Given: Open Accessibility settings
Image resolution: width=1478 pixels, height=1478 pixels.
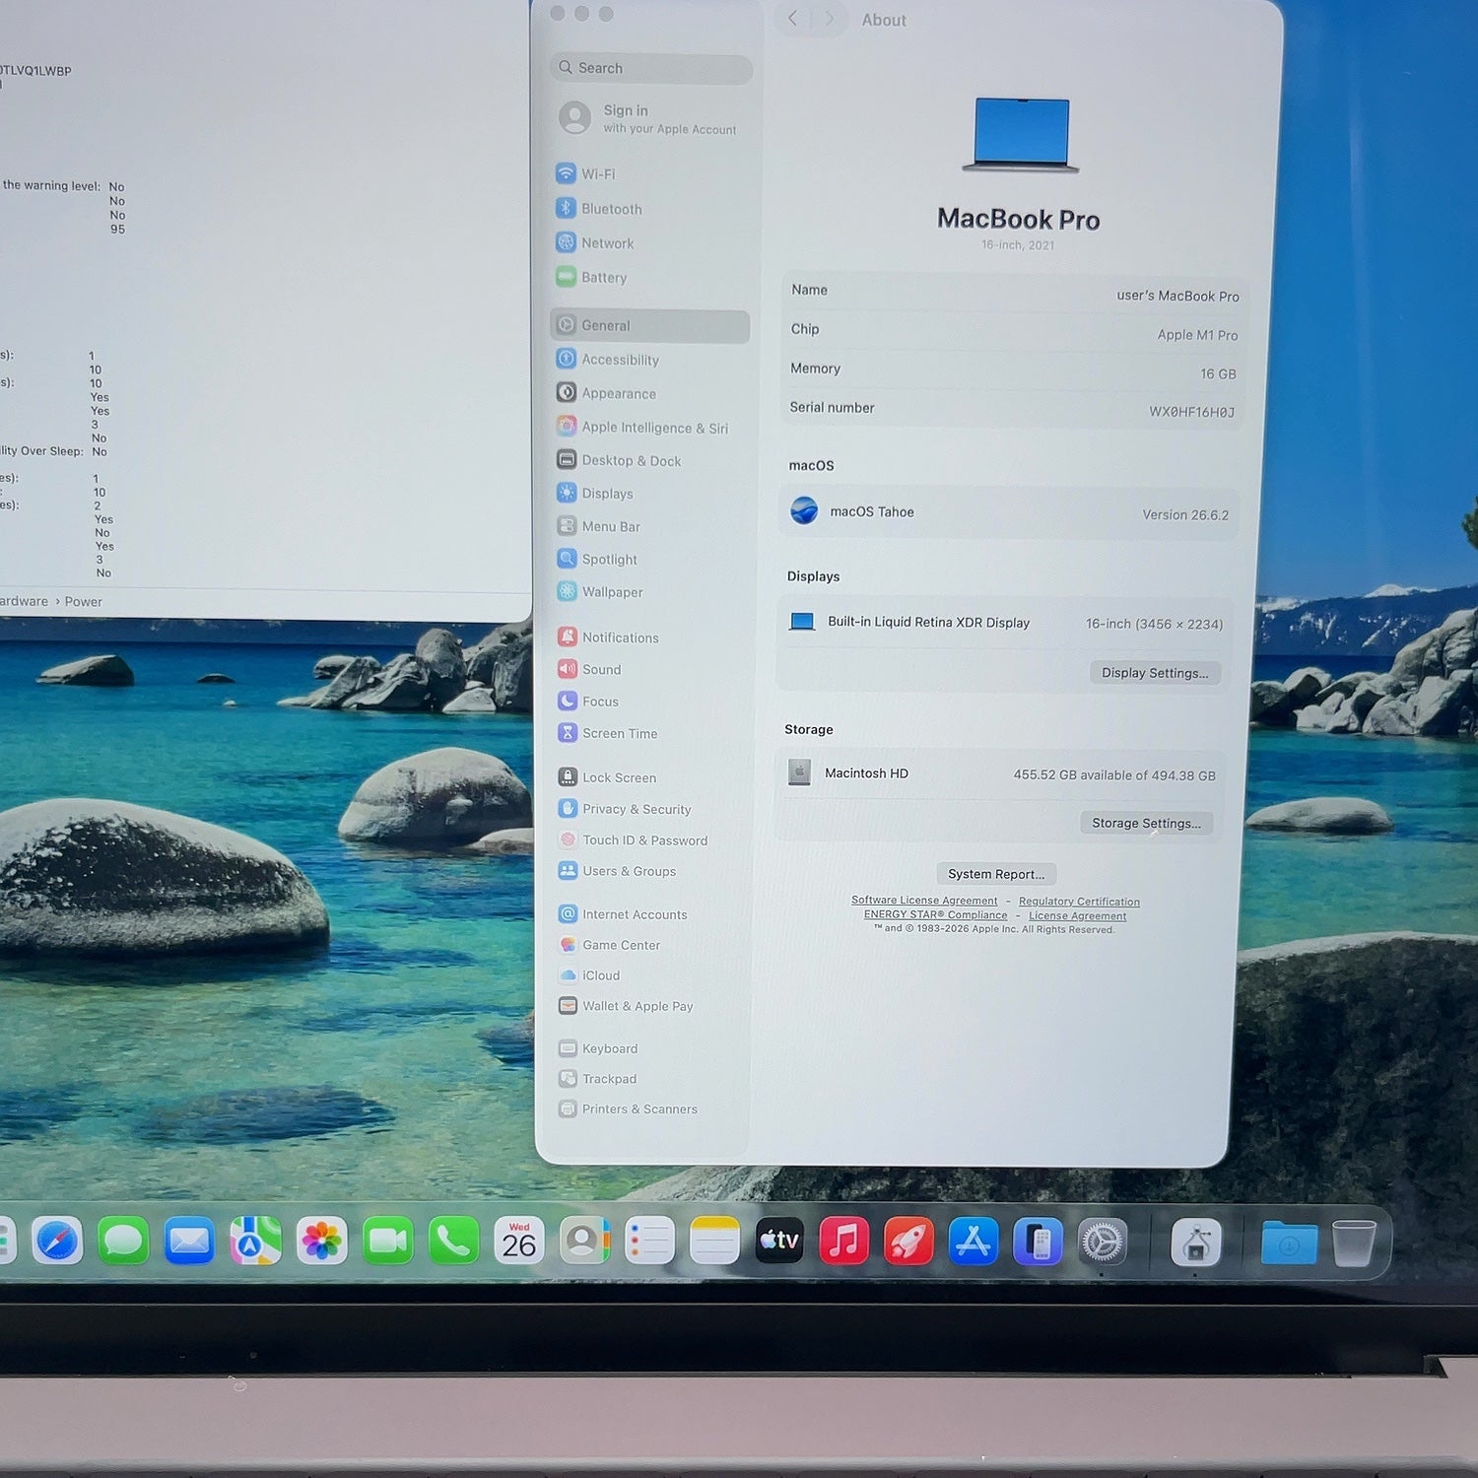Looking at the screenshot, I should pos(650,360).
